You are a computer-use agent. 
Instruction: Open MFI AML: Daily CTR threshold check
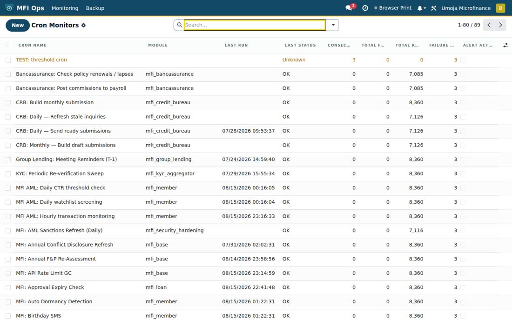(61, 187)
